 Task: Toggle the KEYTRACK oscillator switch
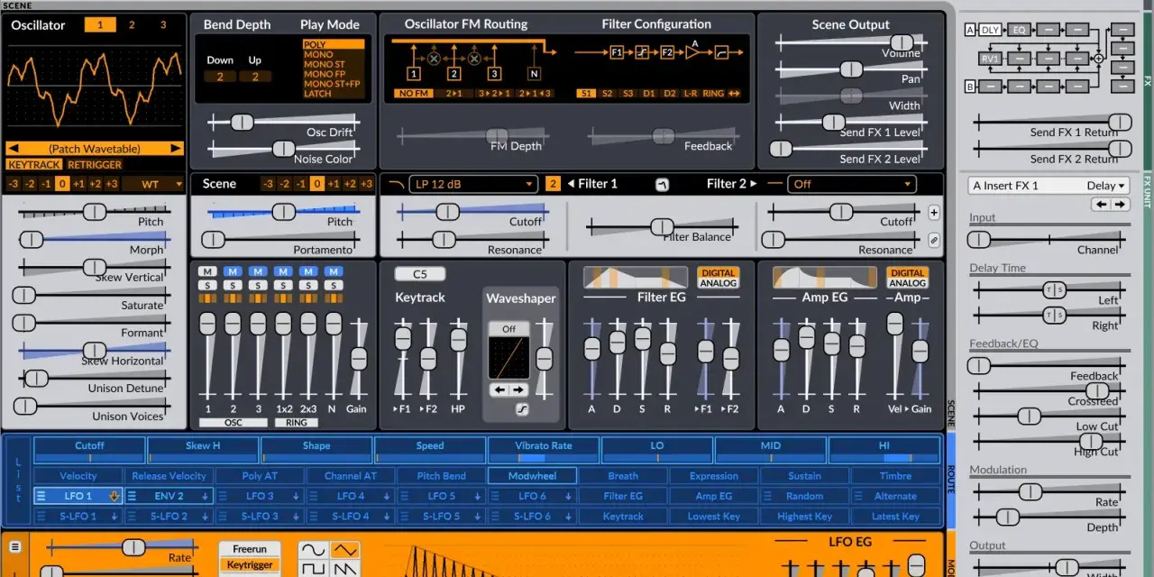(x=34, y=165)
